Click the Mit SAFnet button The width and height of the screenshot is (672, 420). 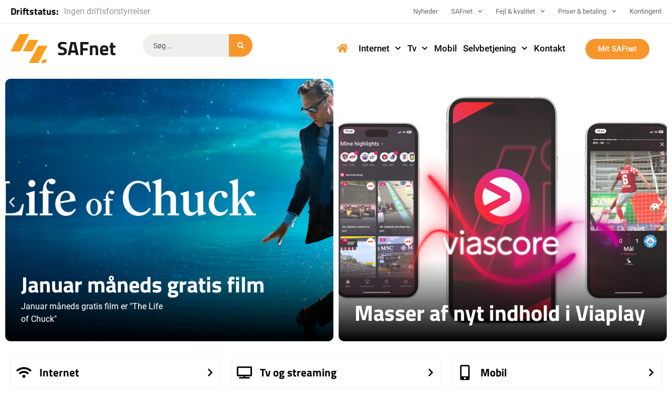click(617, 49)
